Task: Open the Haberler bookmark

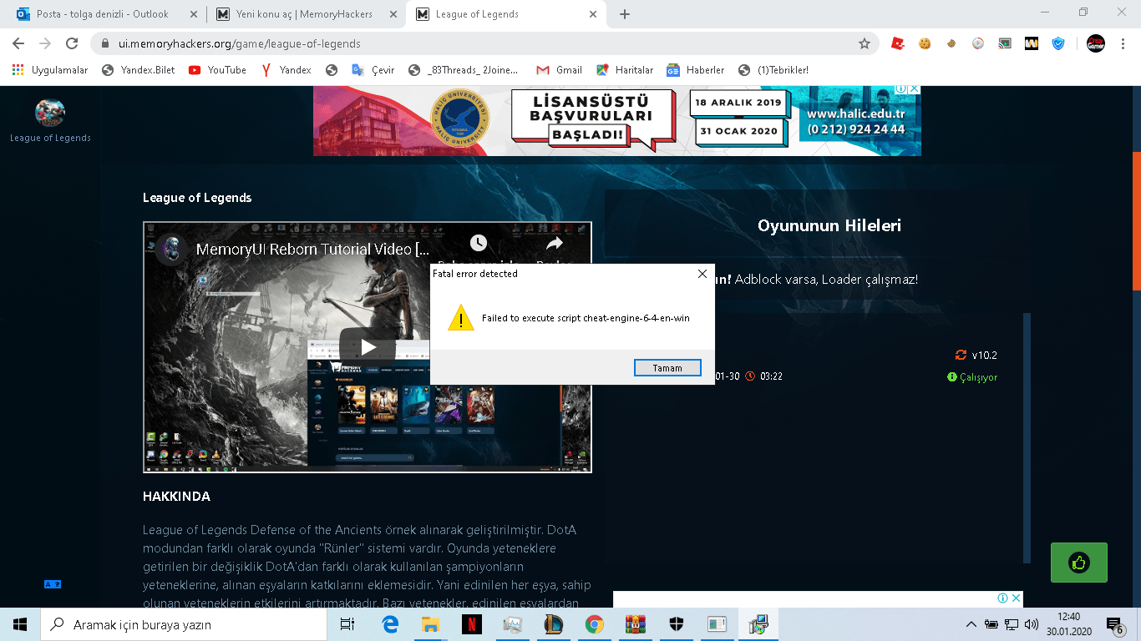Action: click(695, 70)
